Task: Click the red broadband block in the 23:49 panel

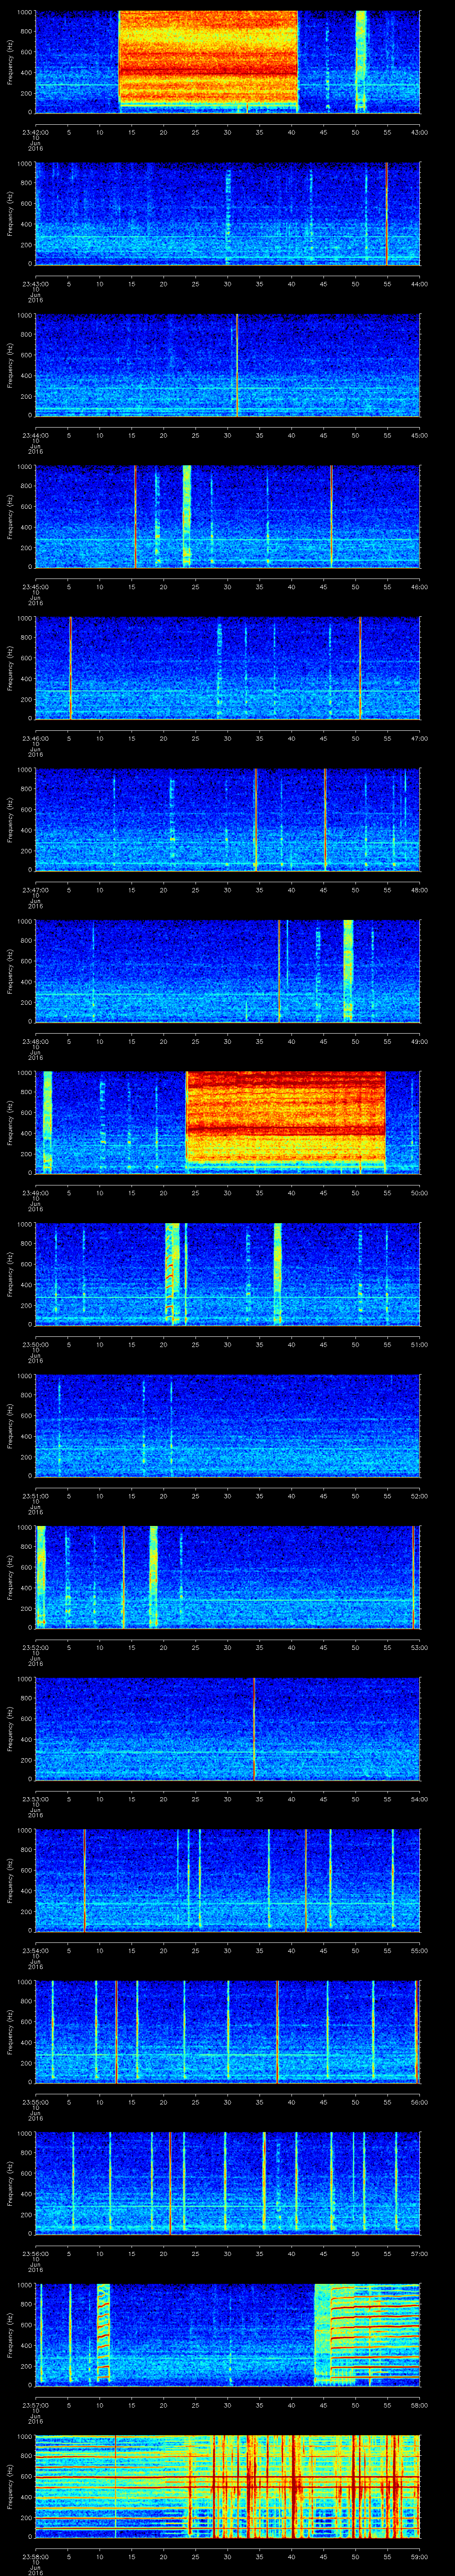Action: click(286, 1118)
